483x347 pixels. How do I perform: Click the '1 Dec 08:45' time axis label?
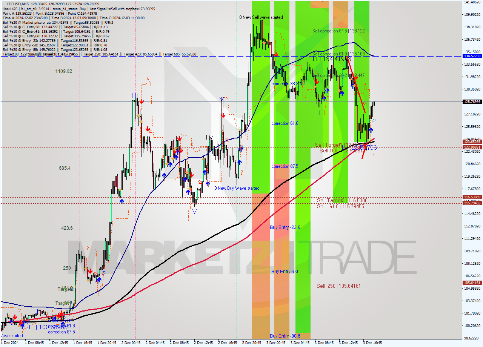34,343
